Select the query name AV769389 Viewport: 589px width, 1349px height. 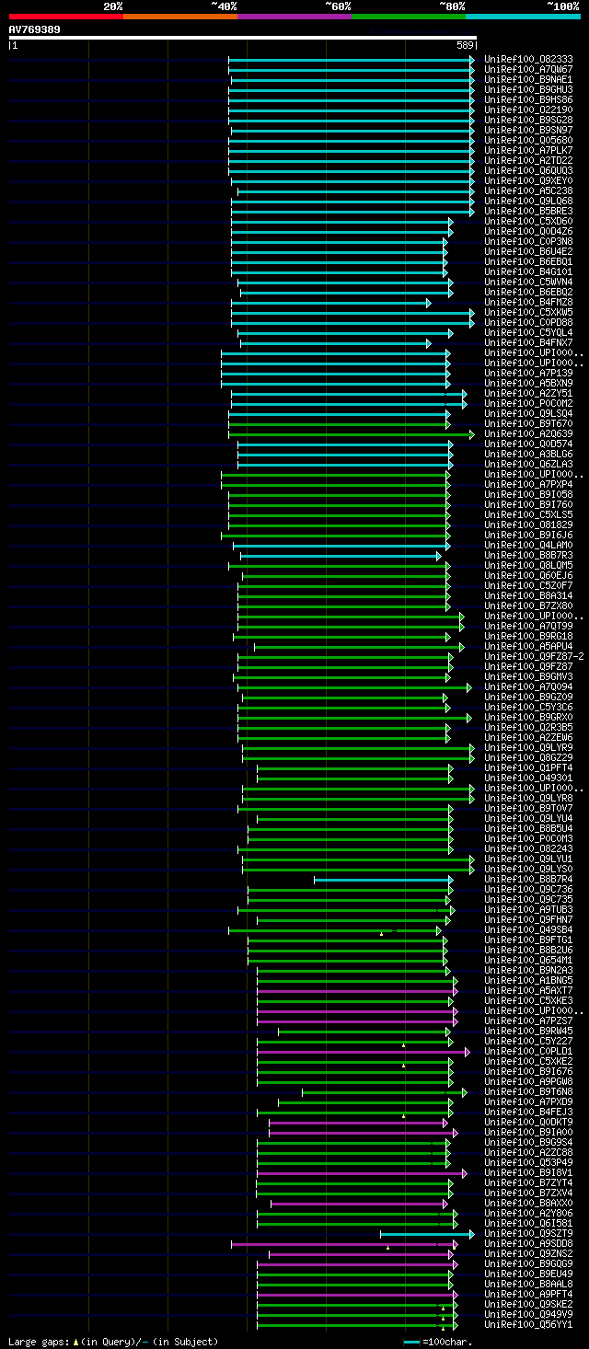(x=35, y=29)
